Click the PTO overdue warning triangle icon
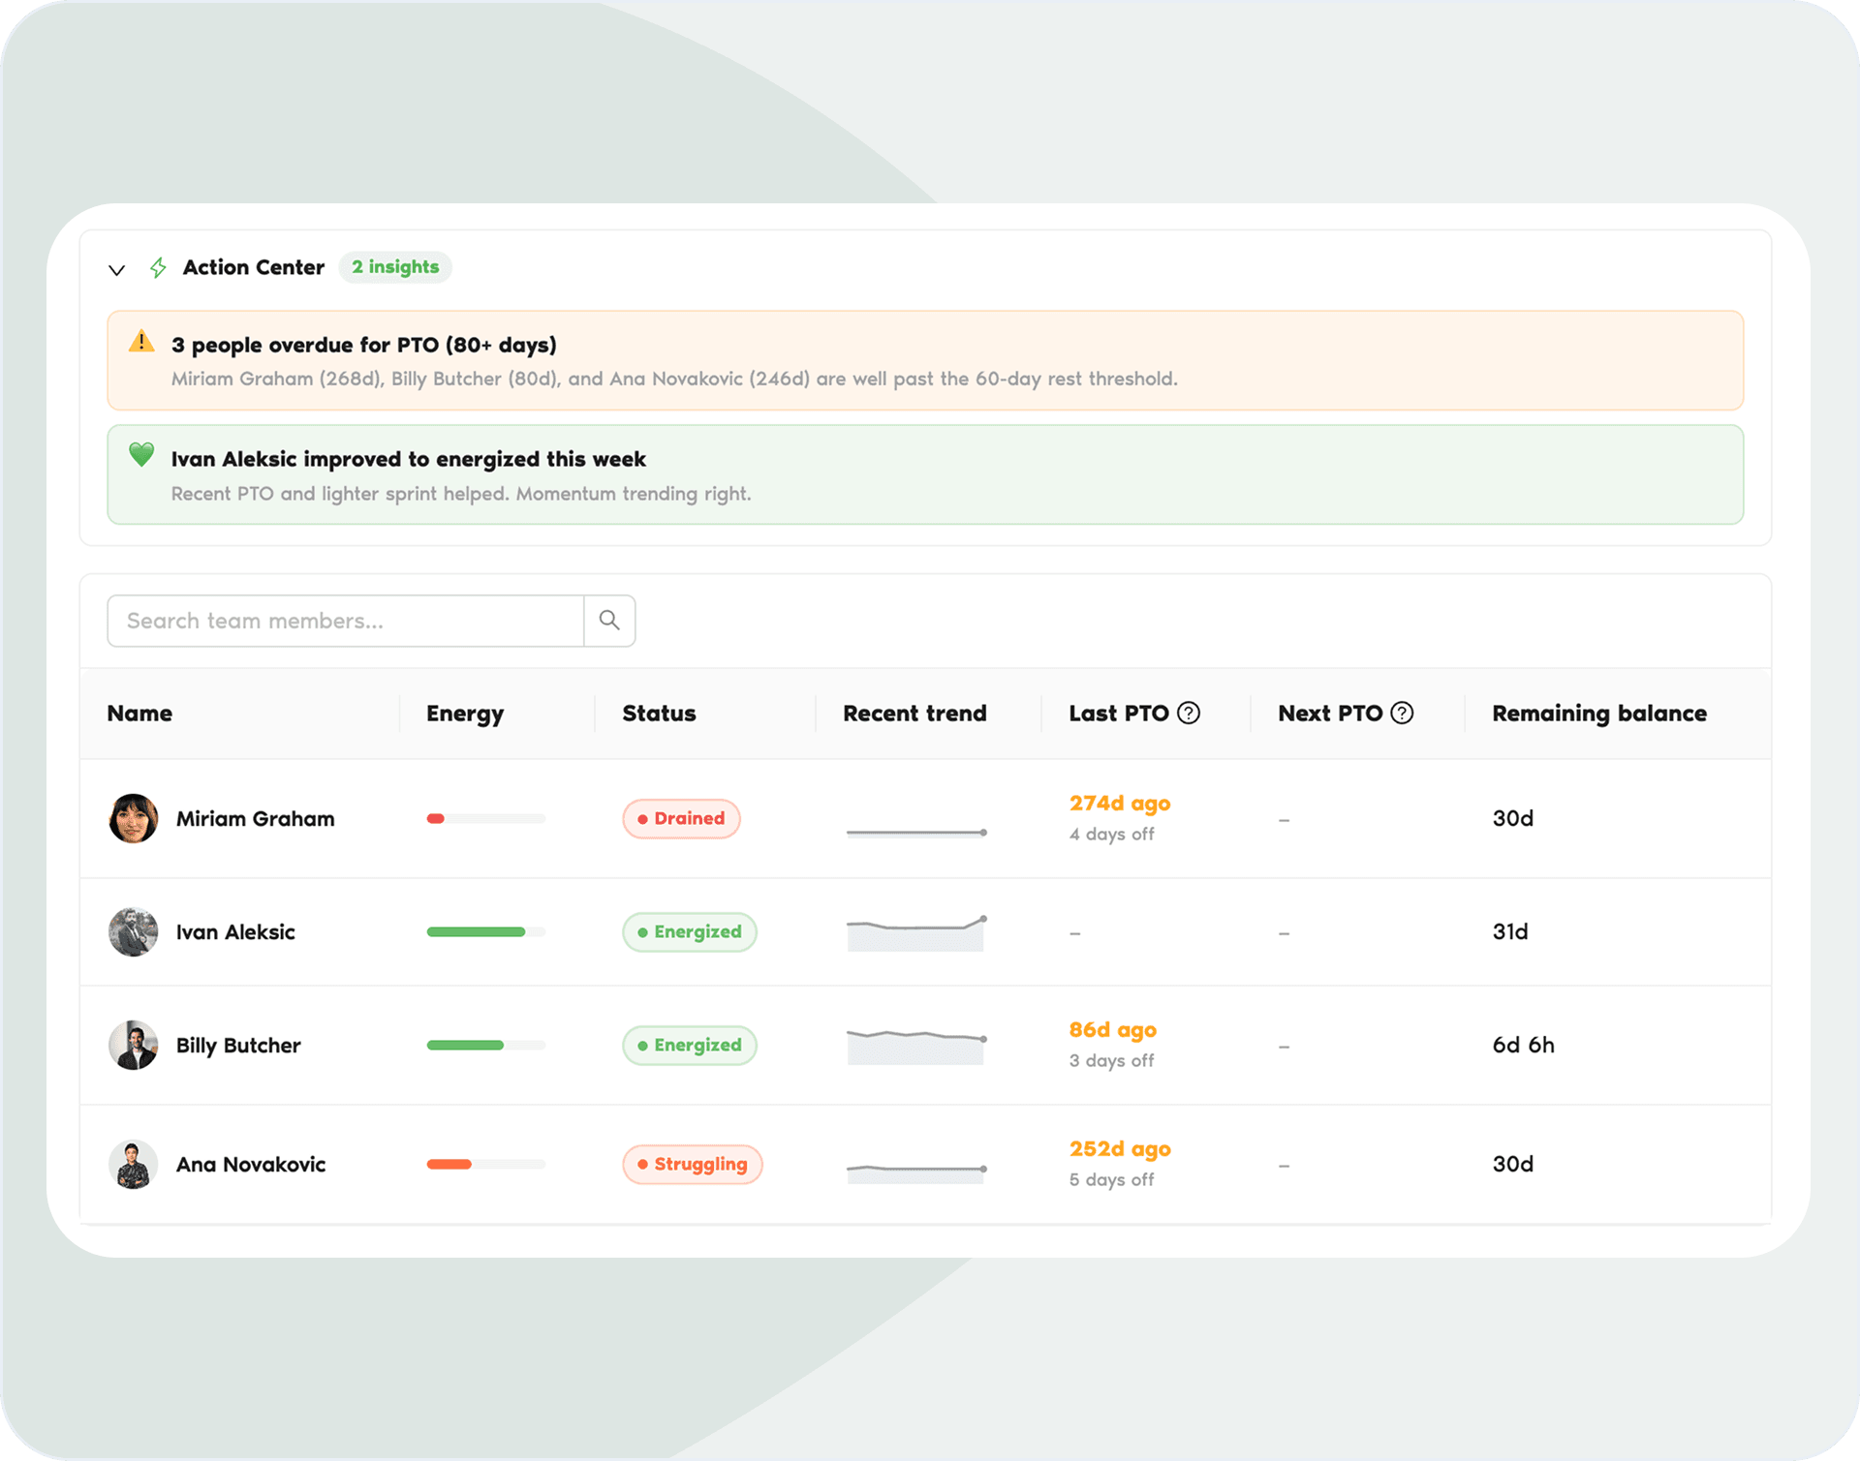 [141, 342]
